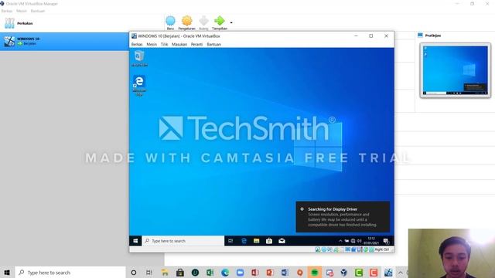Open VirtualBox cube icon on host taskbar

(x=343, y=273)
